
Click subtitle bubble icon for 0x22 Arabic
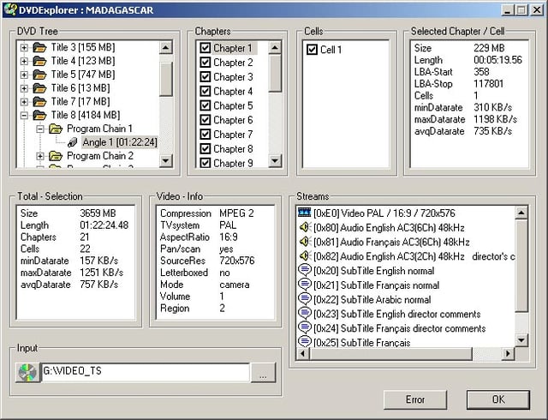[x=305, y=299]
